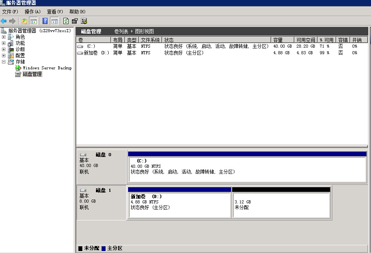Collapse the 存储 tree node

point(4,62)
